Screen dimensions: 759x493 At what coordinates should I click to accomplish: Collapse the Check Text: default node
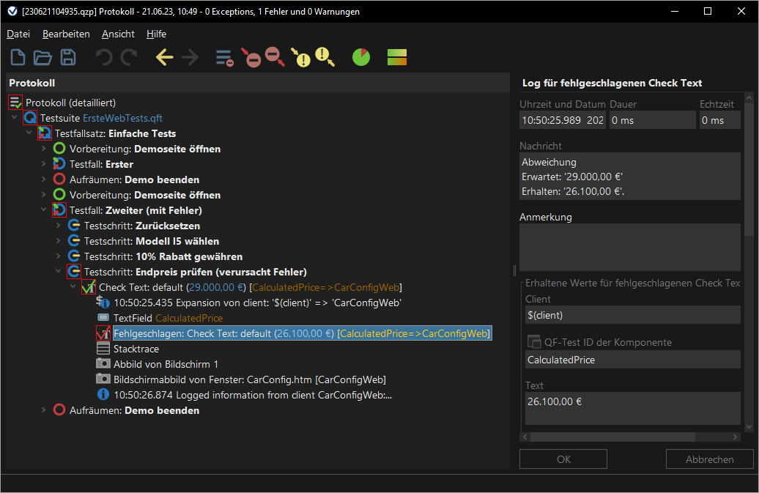pyautogui.click(x=73, y=287)
